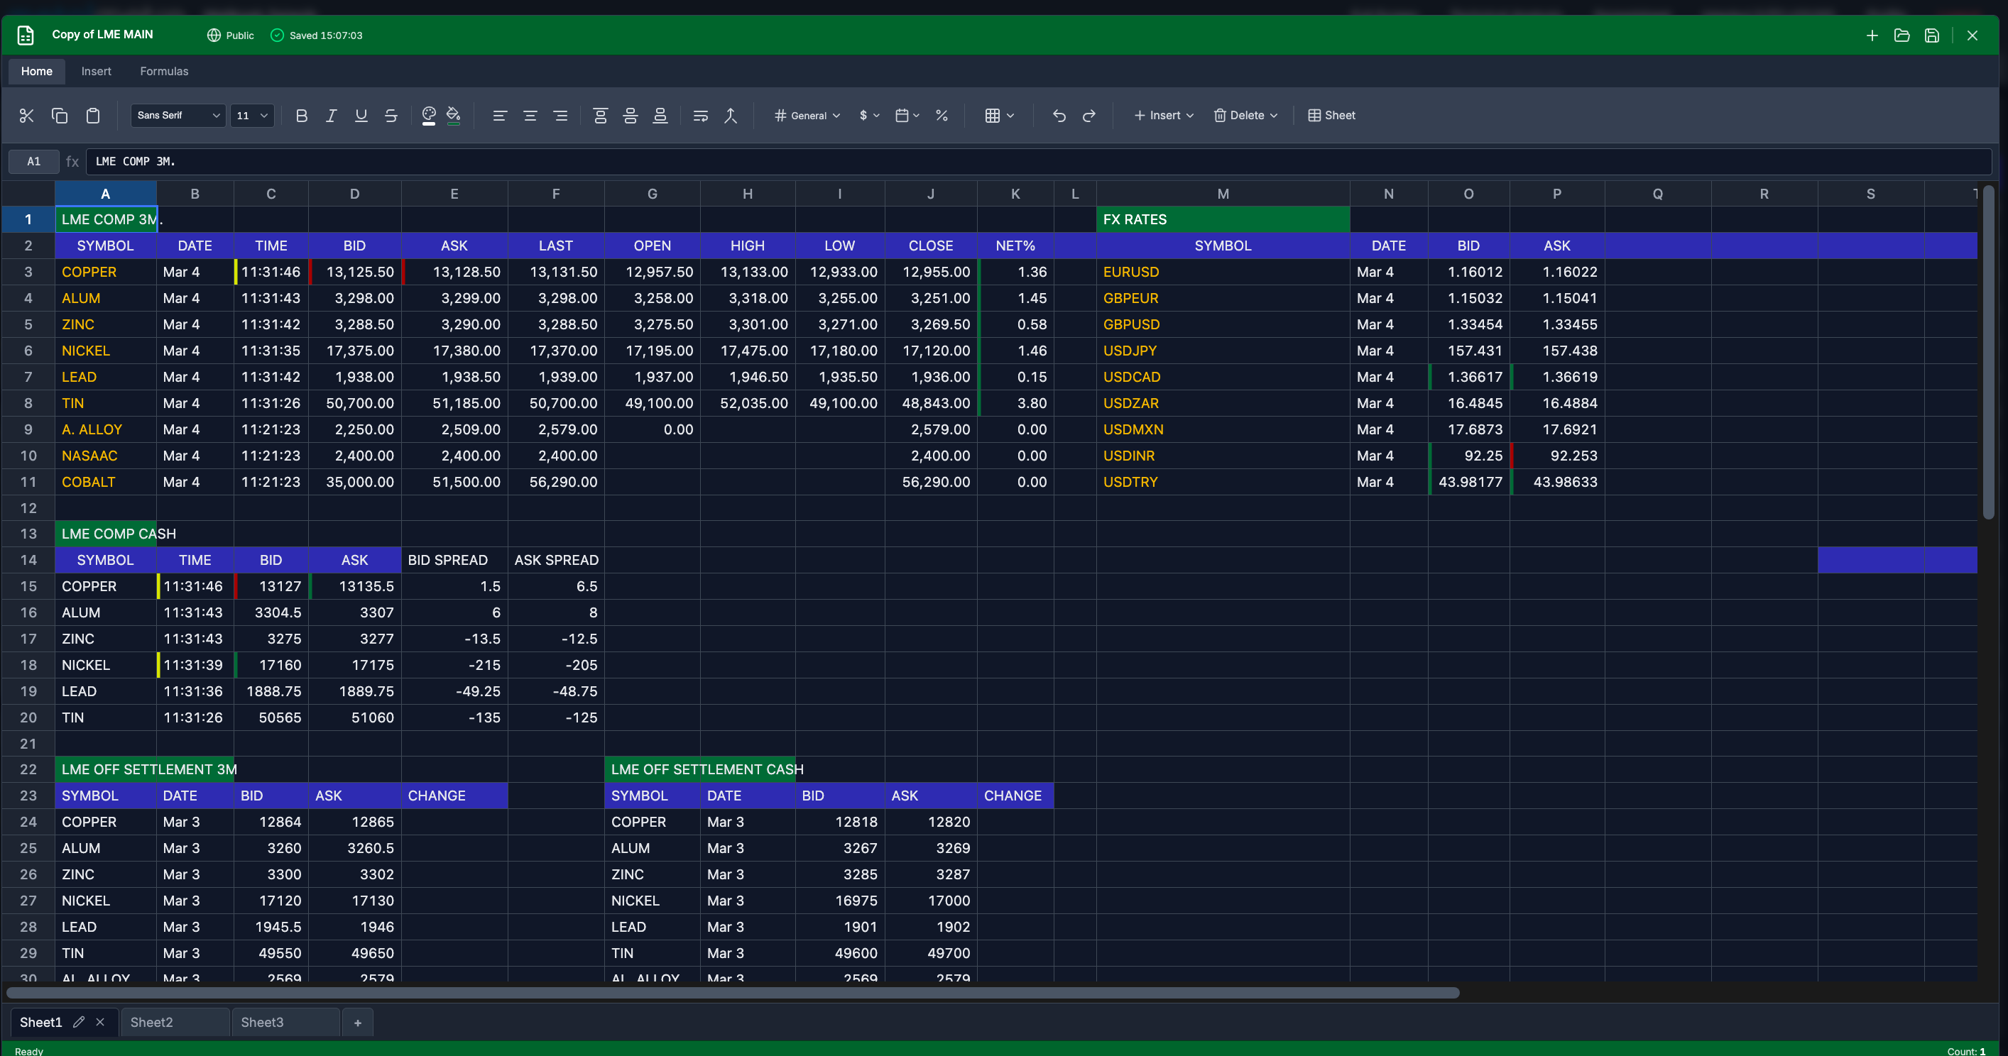Switch to the Formulas tab
2008x1056 pixels.
coord(164,71)
